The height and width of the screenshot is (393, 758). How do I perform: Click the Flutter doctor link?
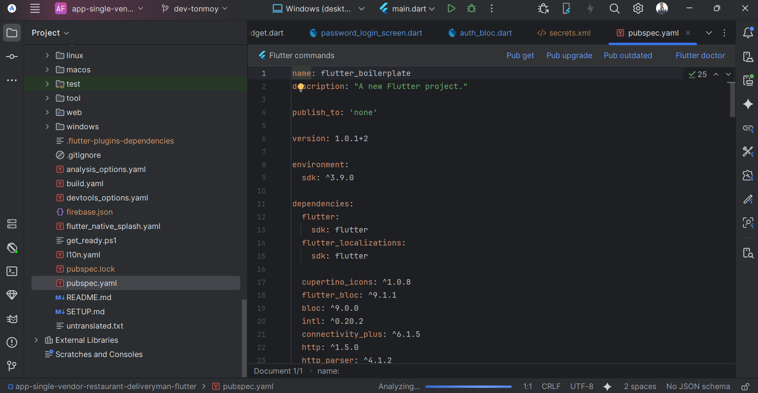coord(700,56)
